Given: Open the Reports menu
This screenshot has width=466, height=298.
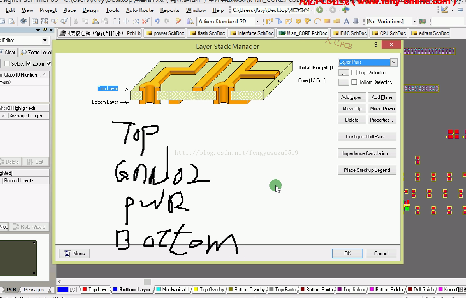Looking at the screenshot, I should point(170,10).
